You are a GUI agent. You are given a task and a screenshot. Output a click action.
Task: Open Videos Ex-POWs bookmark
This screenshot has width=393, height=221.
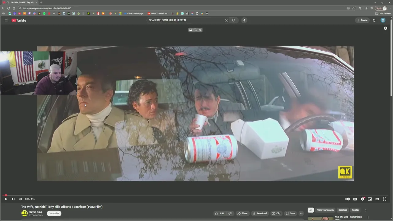tap(158, 14)
